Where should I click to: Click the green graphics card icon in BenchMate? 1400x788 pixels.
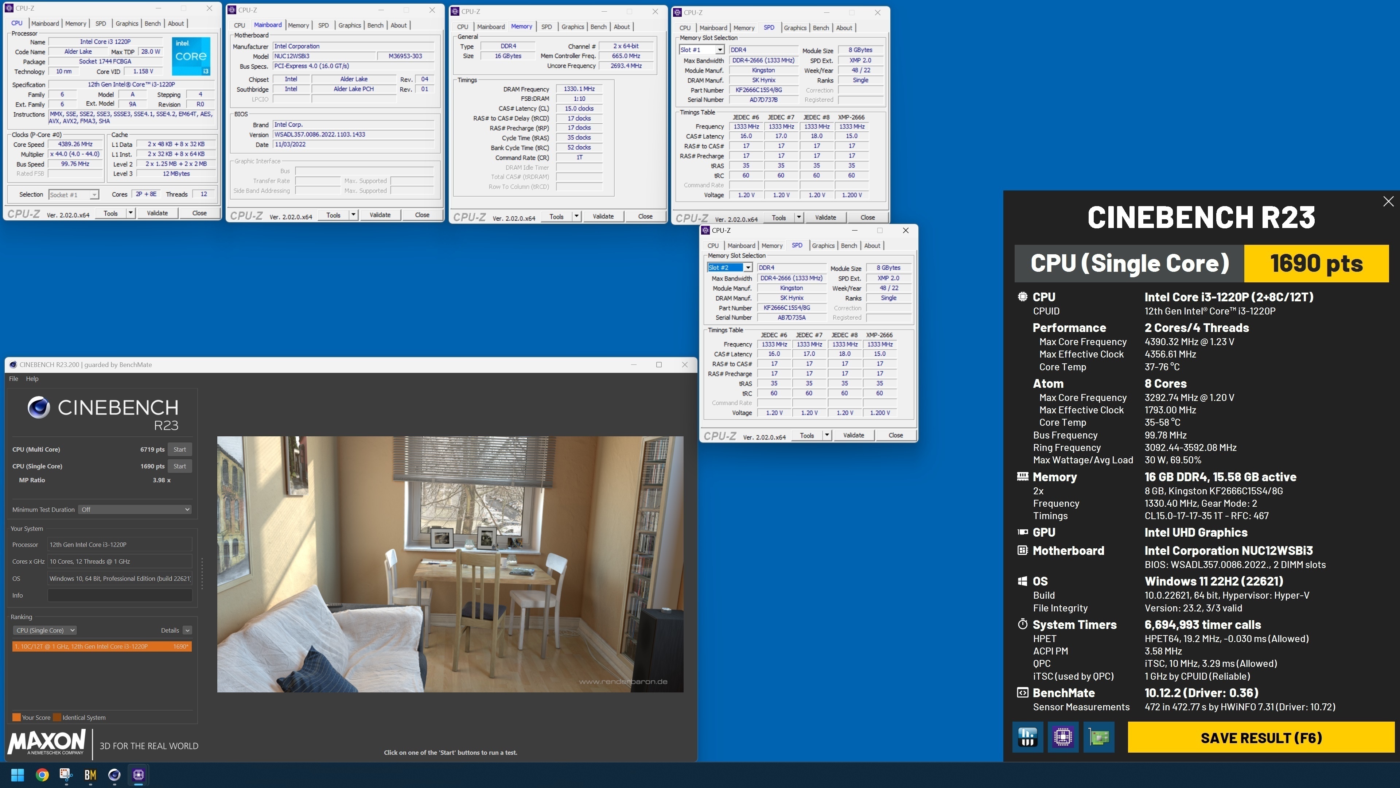[1098, 737]
